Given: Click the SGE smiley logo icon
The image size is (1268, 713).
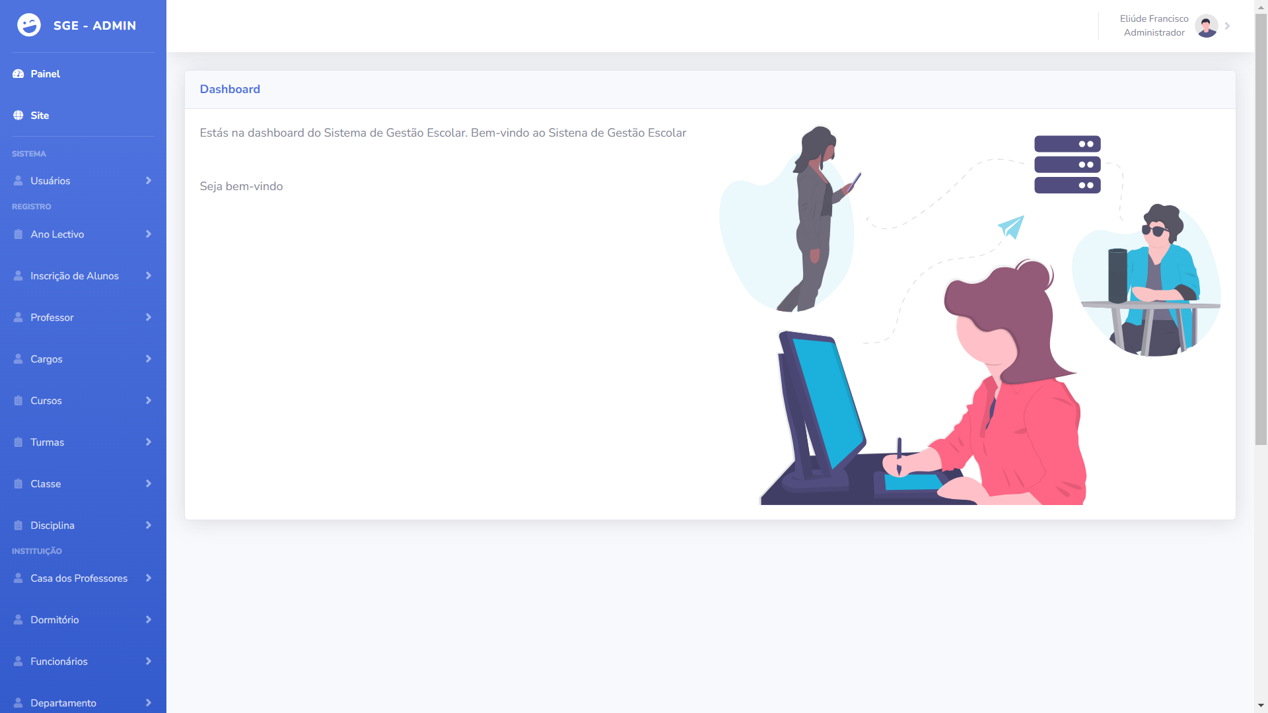Looking at the screenshot, I should pyautogui.click(x=28, y=25).
